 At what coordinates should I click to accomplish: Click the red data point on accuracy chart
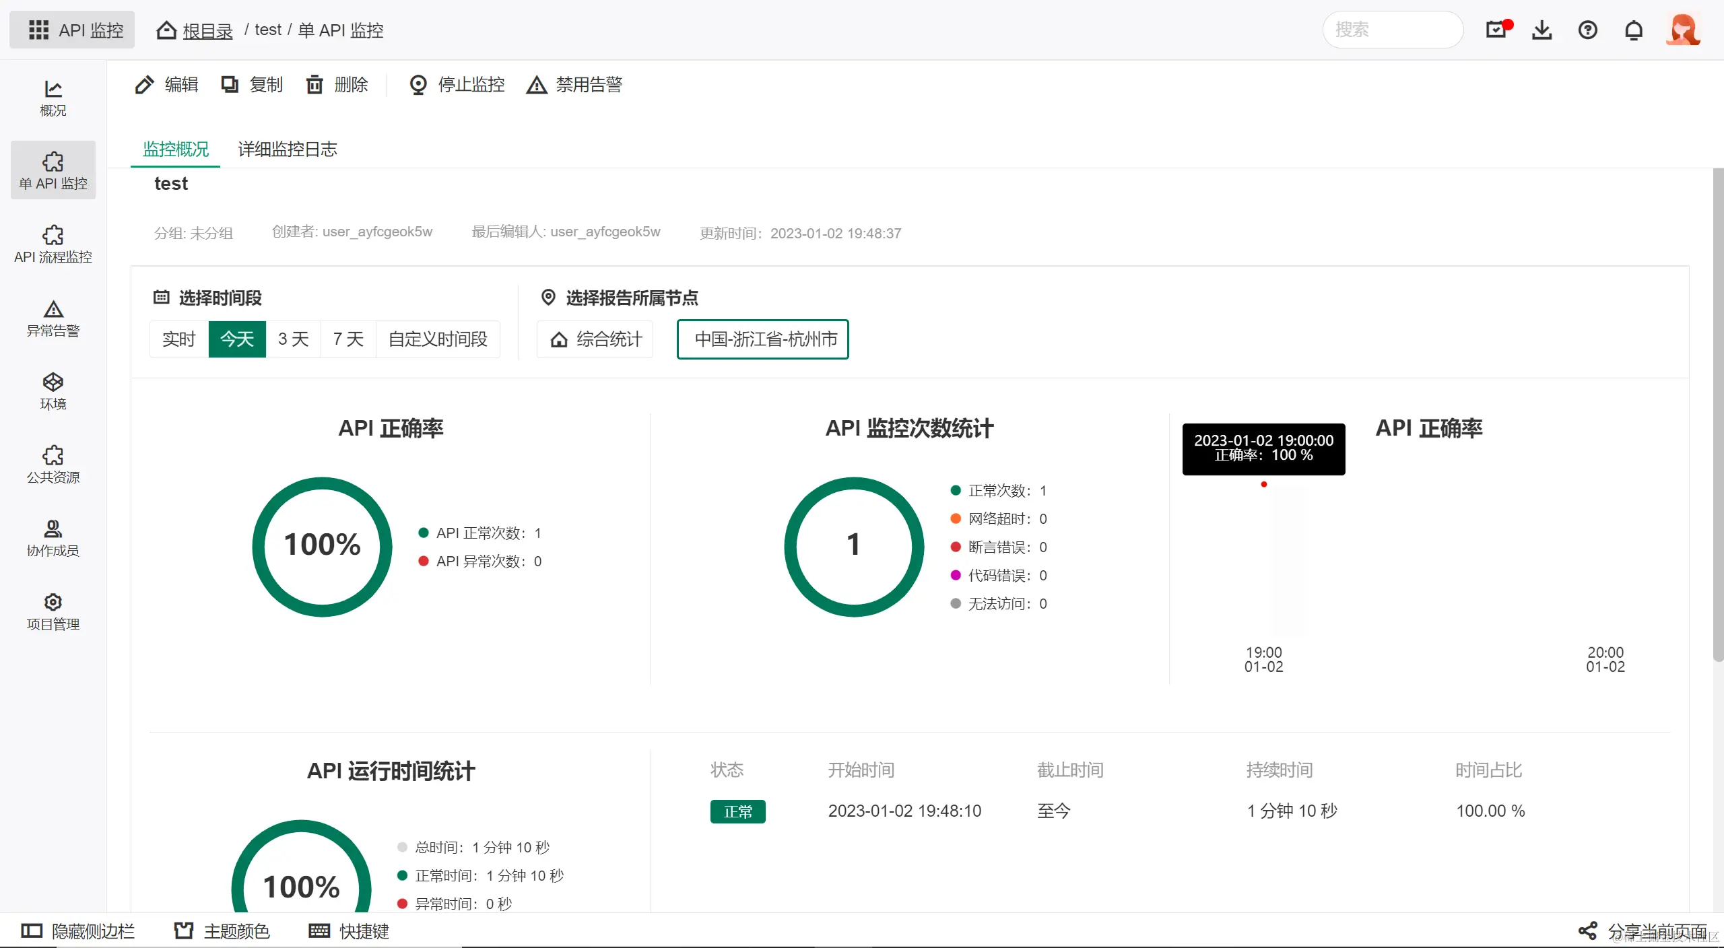coord(1263,484)
